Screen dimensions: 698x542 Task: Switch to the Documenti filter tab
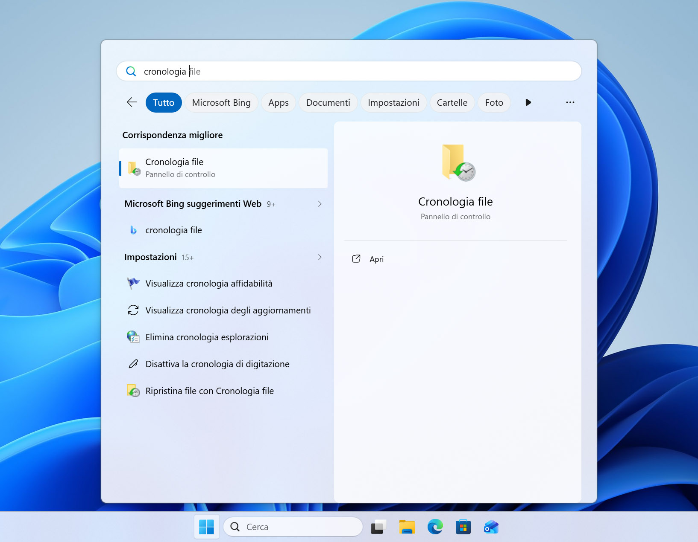pyautogui.click(x=328, y=103)
